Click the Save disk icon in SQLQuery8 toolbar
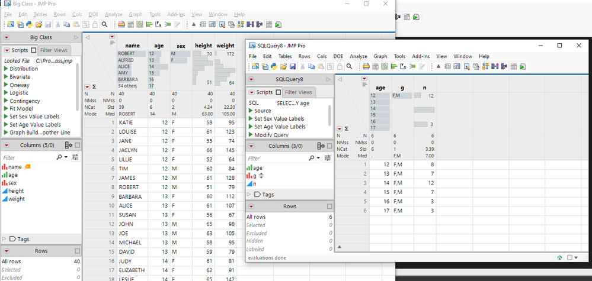 (x=293, y=66)
